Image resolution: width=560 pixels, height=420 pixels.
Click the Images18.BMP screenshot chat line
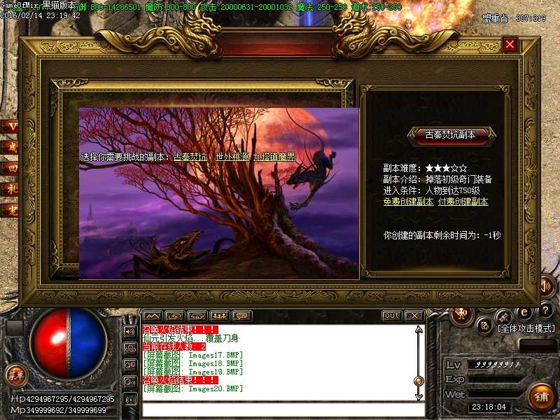[x=193, y=363]
